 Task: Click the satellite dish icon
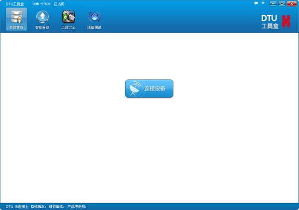(x=135, y=89)
